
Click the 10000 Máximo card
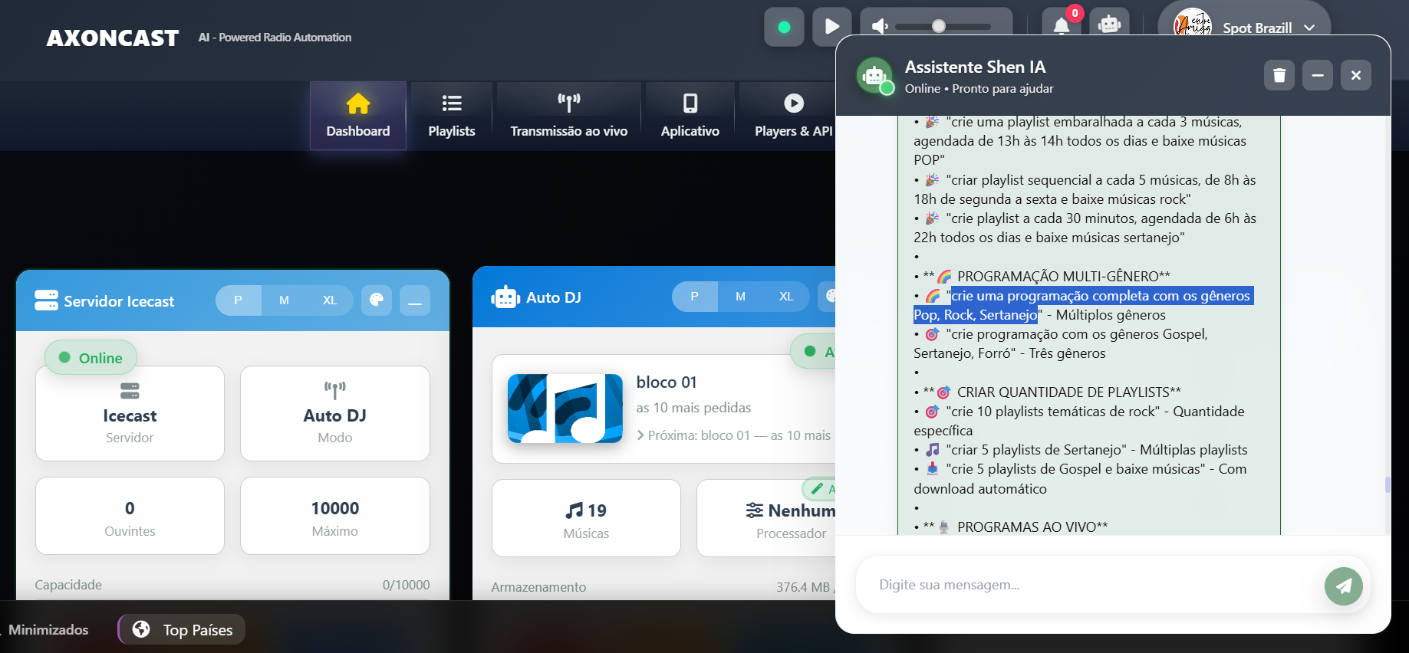[x=335, y=516]
